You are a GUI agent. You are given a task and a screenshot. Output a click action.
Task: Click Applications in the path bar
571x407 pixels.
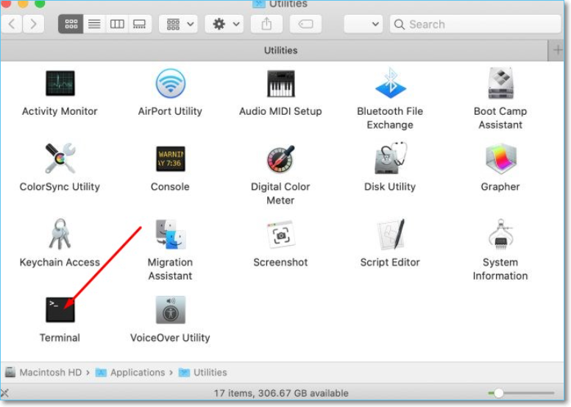pos(138,372)
